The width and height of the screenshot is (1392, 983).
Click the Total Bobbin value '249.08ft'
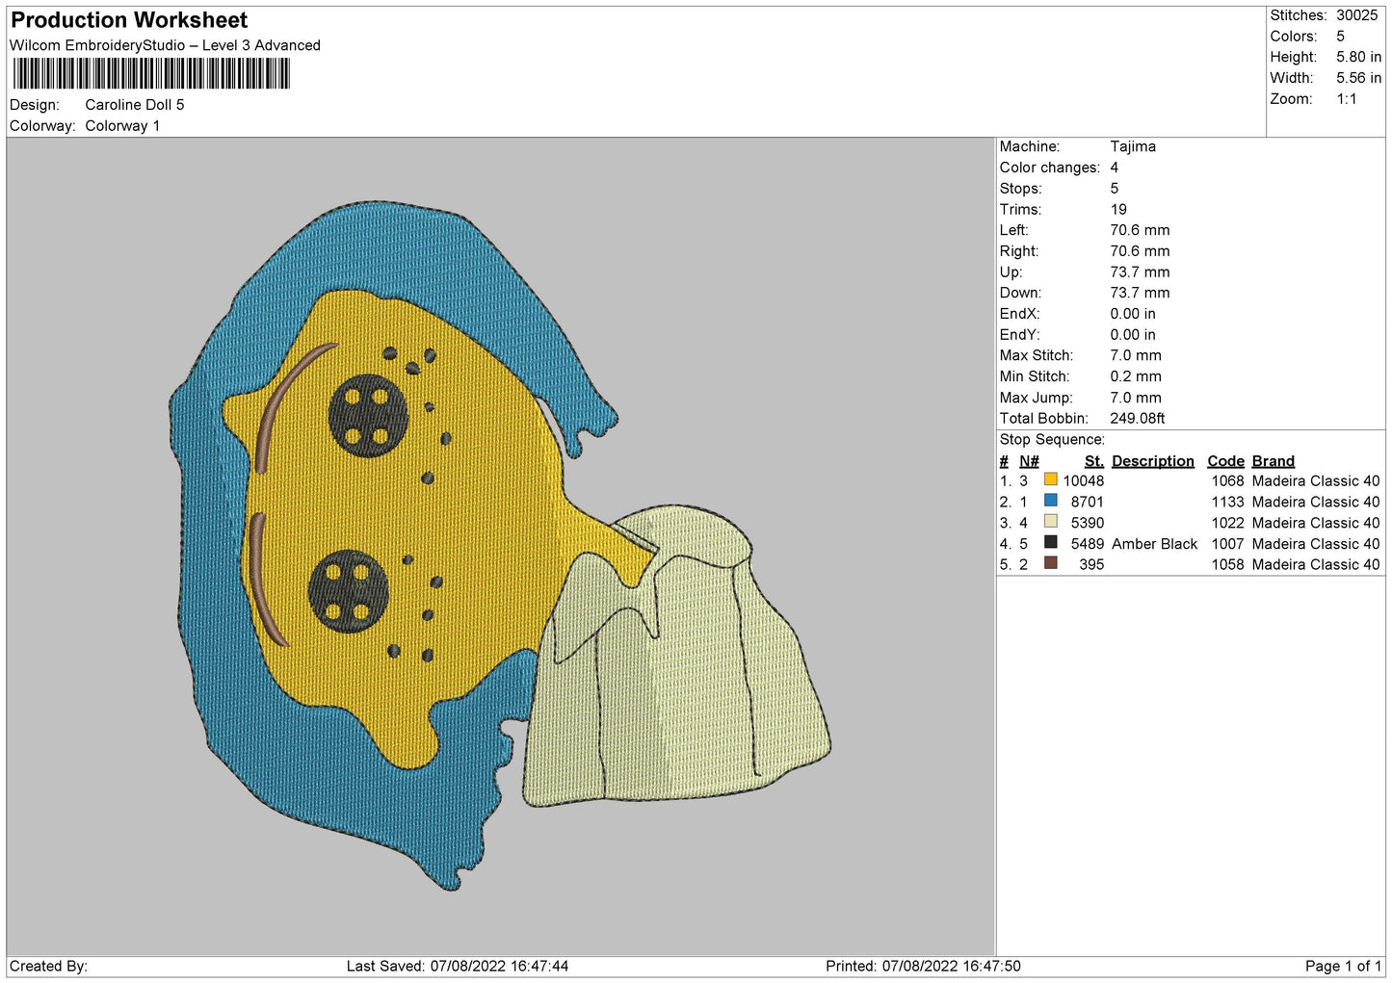pos(1138,419)
